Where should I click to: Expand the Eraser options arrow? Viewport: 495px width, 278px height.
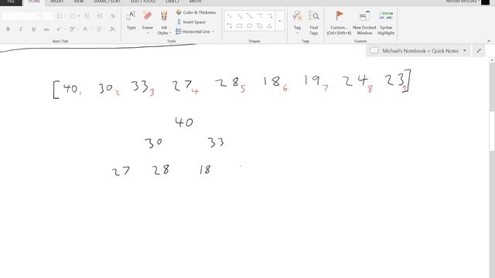click(148, 32)
